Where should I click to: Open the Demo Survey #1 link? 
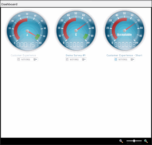(76, 55)
